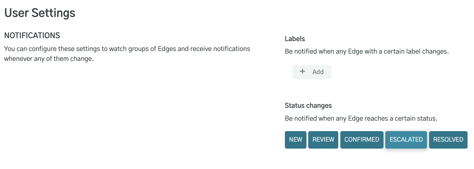Click Add to create a new label watch
The width and height of the screenshot is (474, 169).
[312, 72]
